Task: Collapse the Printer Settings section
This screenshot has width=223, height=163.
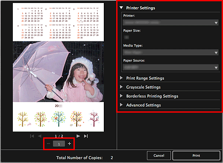Action: tap(121, 8)
